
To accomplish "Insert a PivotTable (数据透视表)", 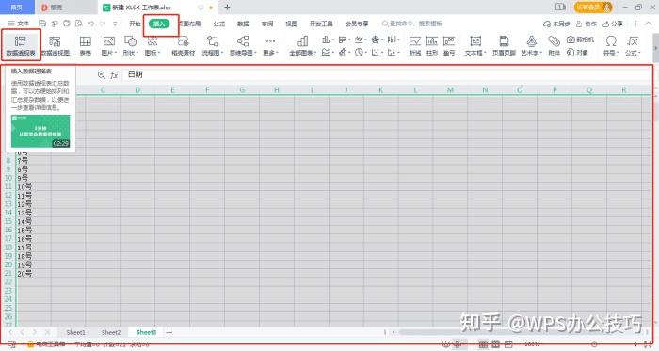I will click(x=20, y=45).
